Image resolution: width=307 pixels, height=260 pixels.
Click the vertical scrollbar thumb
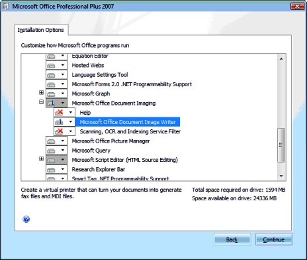point(281,145)
